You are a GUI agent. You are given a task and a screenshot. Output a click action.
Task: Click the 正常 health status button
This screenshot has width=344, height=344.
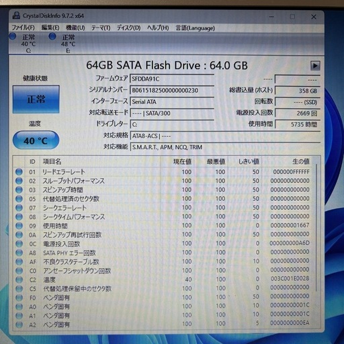[36, 99]
